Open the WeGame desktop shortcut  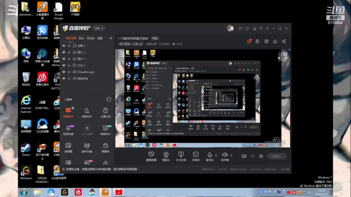click(x=26, y=172)
